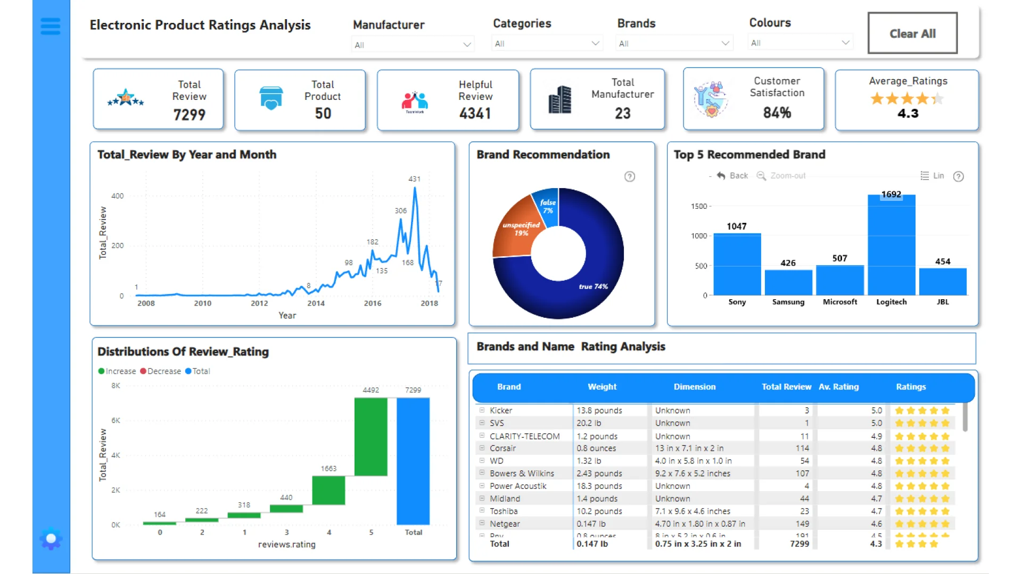Click the Total Product value 50
Screen dimensions: 1022x574
(x=323, y=114)
